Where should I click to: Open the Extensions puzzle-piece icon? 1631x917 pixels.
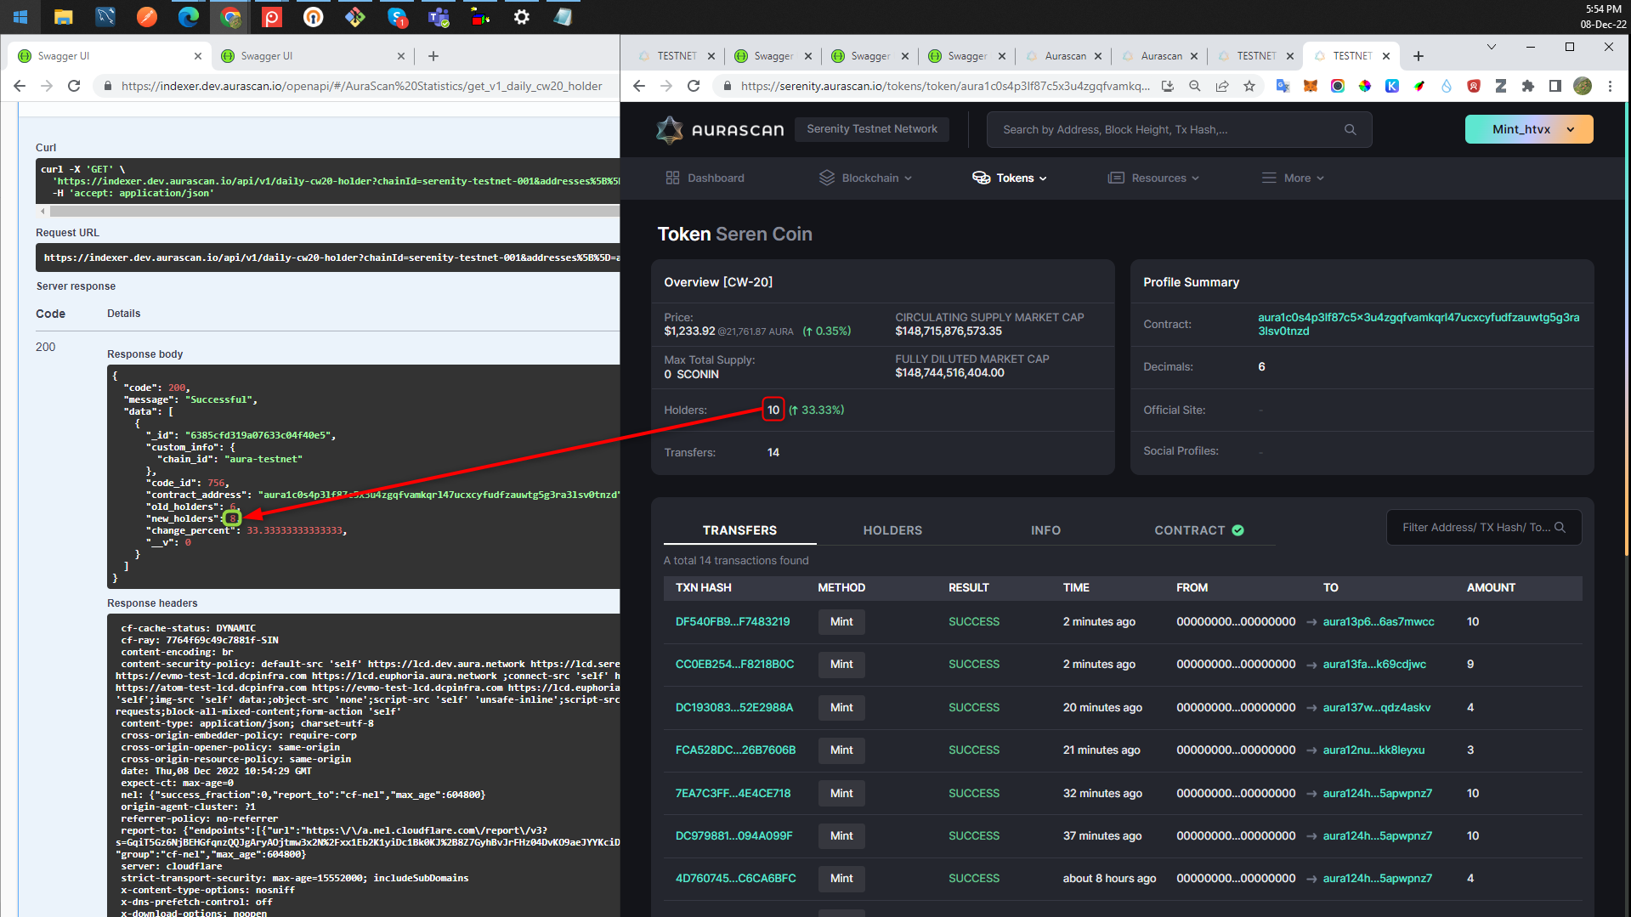tap(1528, 86)
